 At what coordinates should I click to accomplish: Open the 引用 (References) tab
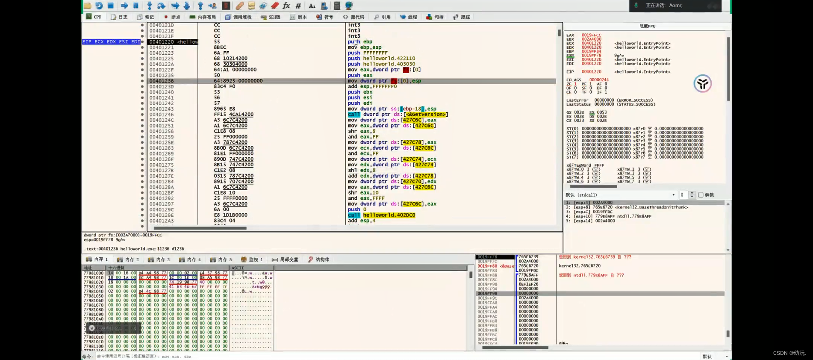coord(382,17)
